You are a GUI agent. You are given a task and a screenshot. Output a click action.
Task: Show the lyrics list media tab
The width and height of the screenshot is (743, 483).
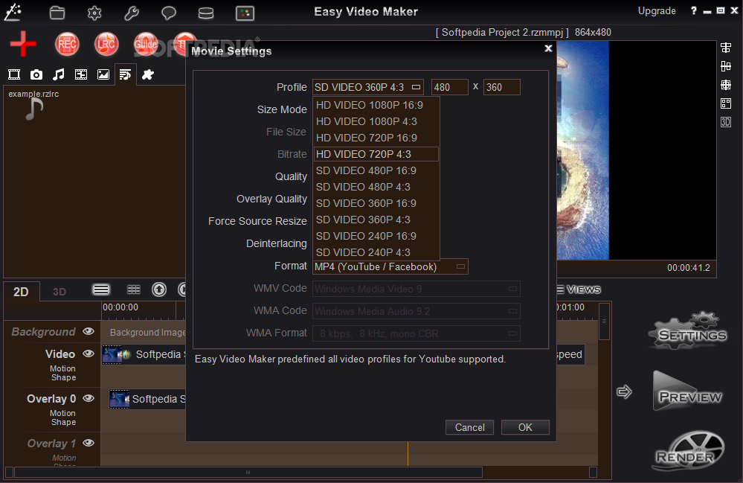[125, 74]
